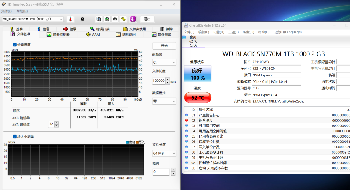Click the copy screenshot to clipboard icon
The height and width of the screenshot is (190, 350).
(x=107, y=19)
